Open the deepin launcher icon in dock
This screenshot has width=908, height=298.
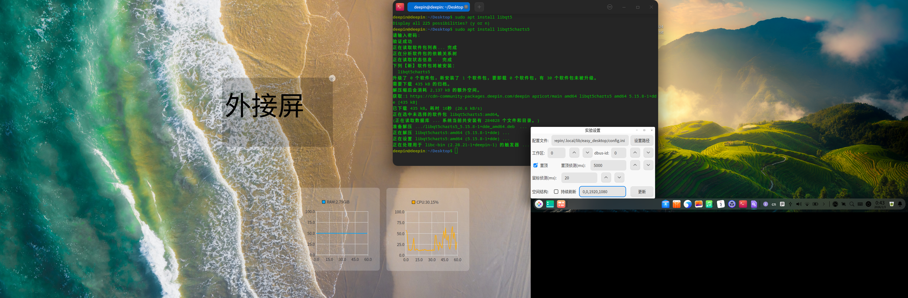pos(539,204)
